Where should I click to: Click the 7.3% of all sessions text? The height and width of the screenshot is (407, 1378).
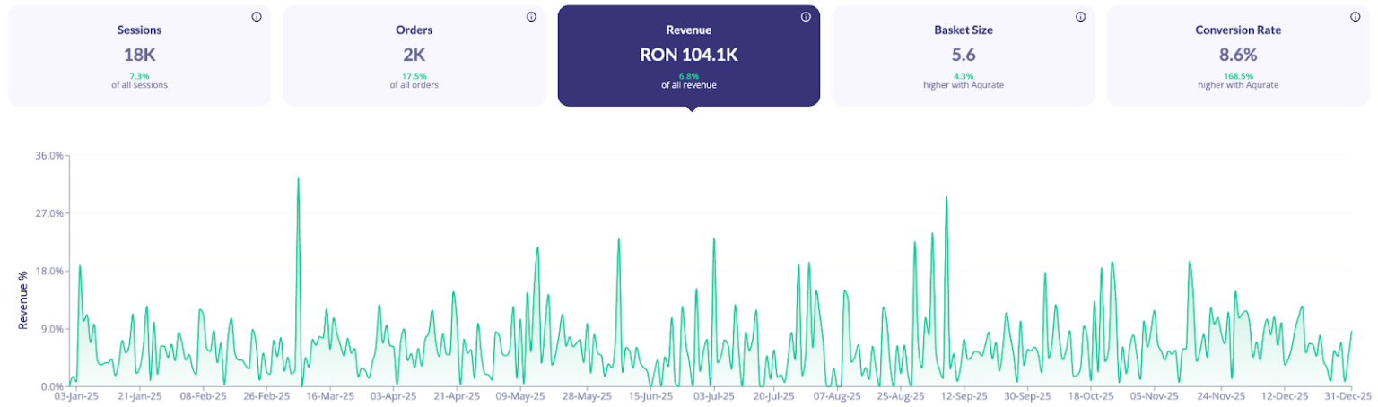pyautogui.click(x=139, y=81)
